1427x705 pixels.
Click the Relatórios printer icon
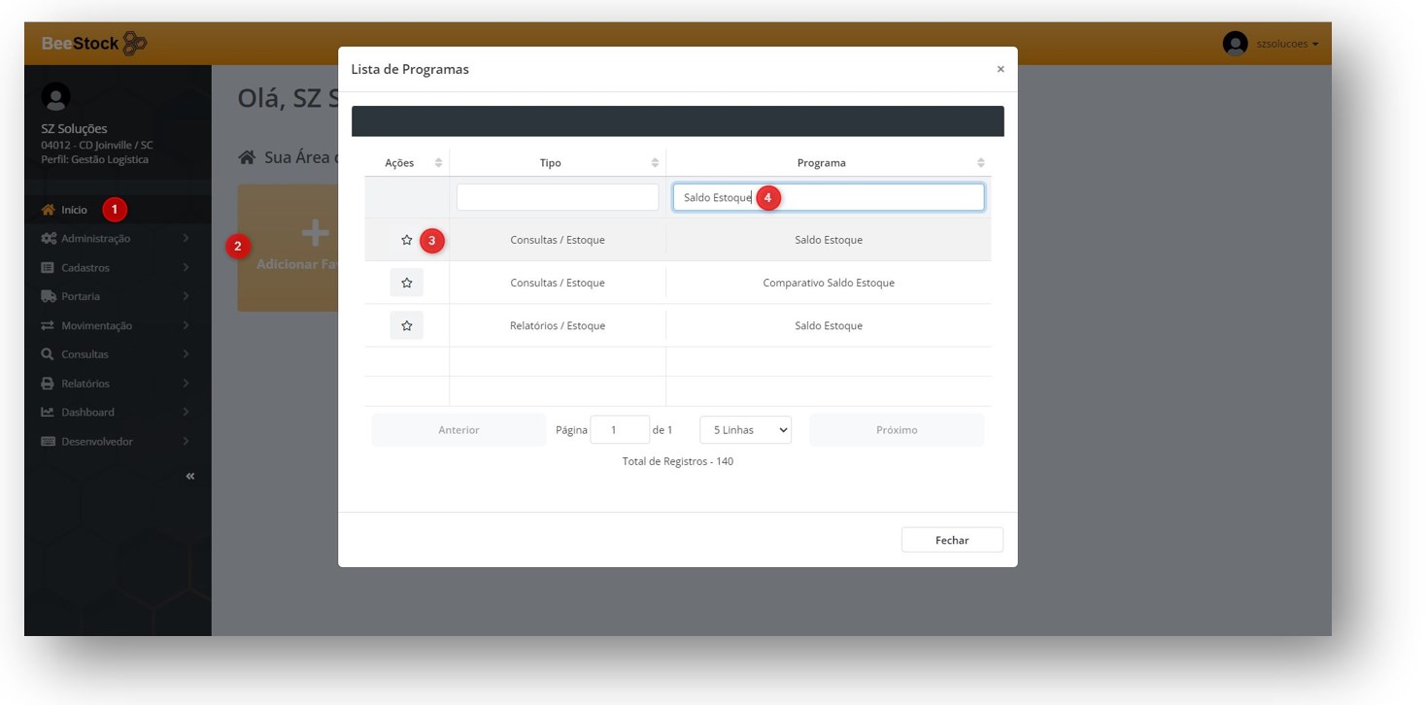coord(48,384)
